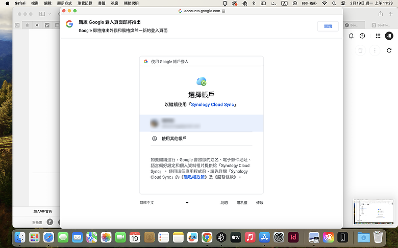Click the Facebook icon in the background page
This screenshot has height=248, width=398.
[50, 222]
